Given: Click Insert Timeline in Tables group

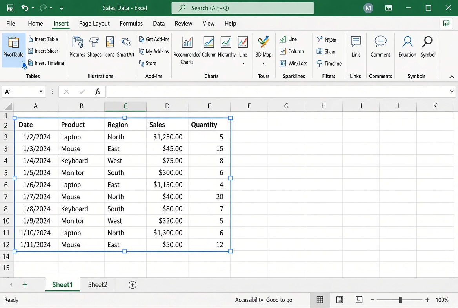Looking at the screenshot, I should coord(46,63).
